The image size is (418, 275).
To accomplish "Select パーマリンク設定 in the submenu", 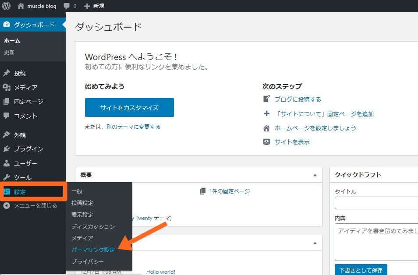I will 93,250.
